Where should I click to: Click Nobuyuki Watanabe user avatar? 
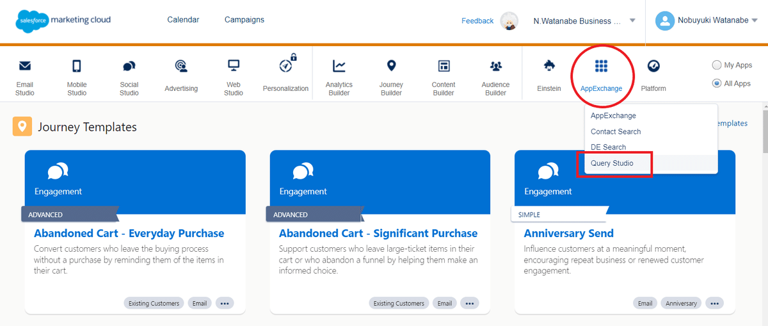tap(665, 20)
